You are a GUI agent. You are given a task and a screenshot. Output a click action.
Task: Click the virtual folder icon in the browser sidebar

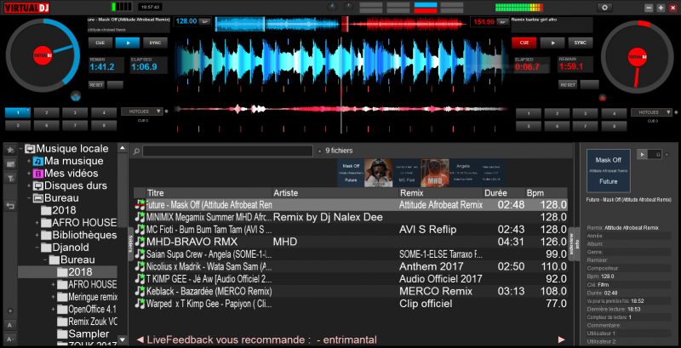(x=10, y=164)
